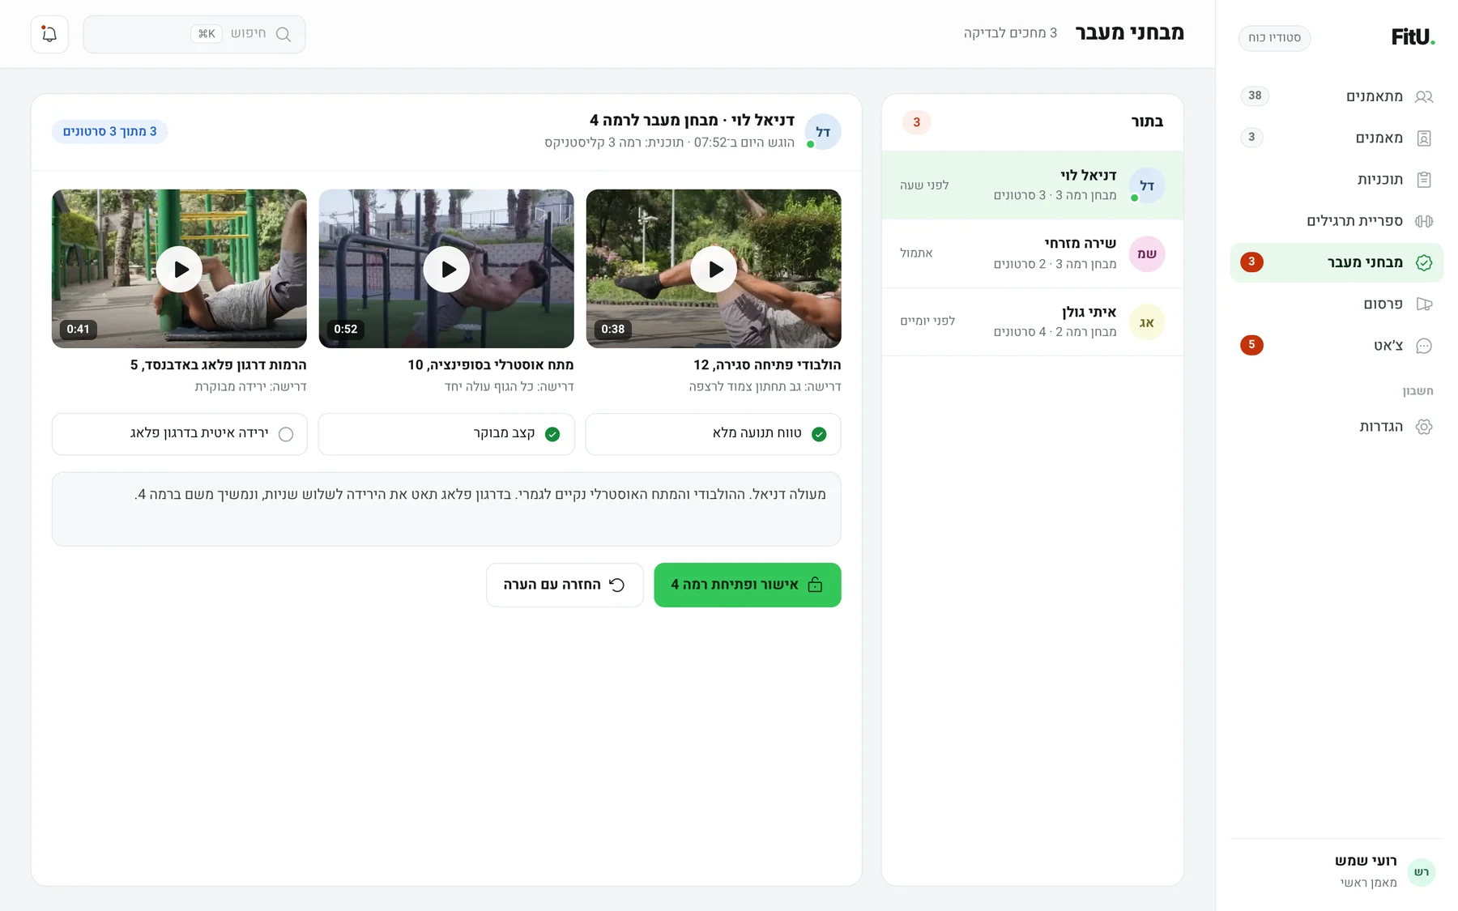Toggle the טווח תנועה מלא criterion
1458x911 pixels.
[x=713, y=434]
